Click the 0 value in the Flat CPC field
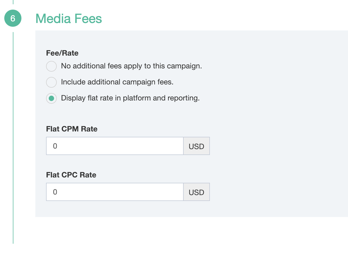The height and width of the screenshot is (256, 348). 55,192
